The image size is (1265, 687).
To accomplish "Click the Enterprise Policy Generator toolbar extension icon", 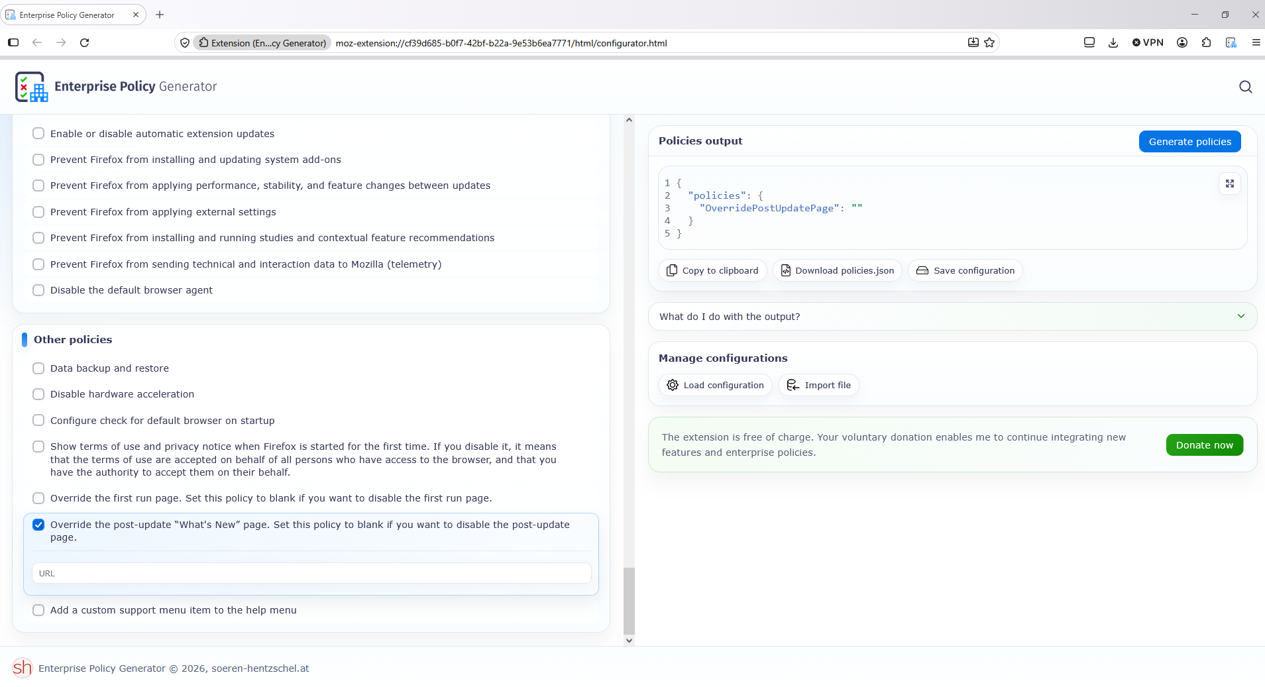I will click(1231, 42).
